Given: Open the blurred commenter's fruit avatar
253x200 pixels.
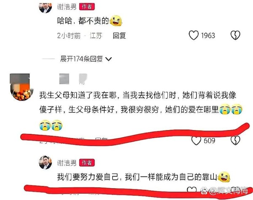Looking at the screenshot, I should pos(21,87).
